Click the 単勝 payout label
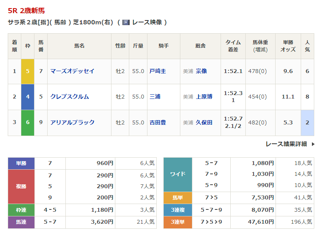The width and height of the screenshot is (322, 233). 21,163
